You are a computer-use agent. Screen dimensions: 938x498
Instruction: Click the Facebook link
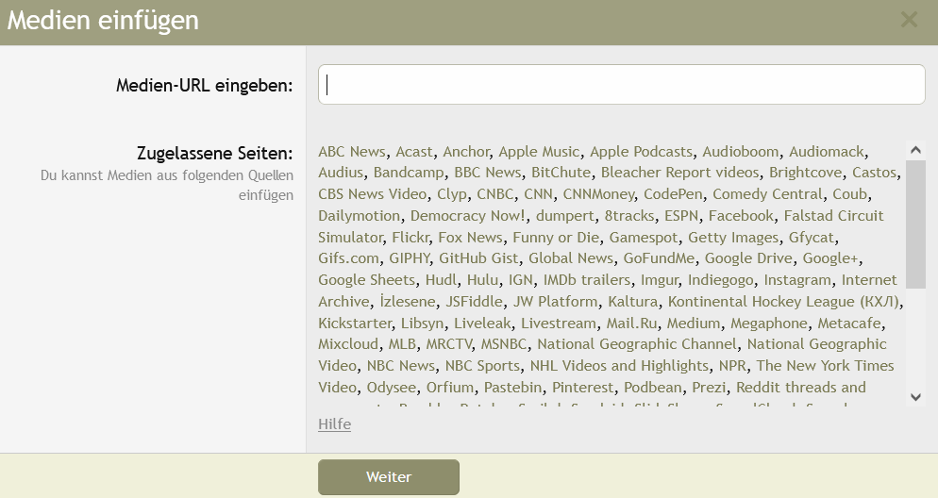741,215
